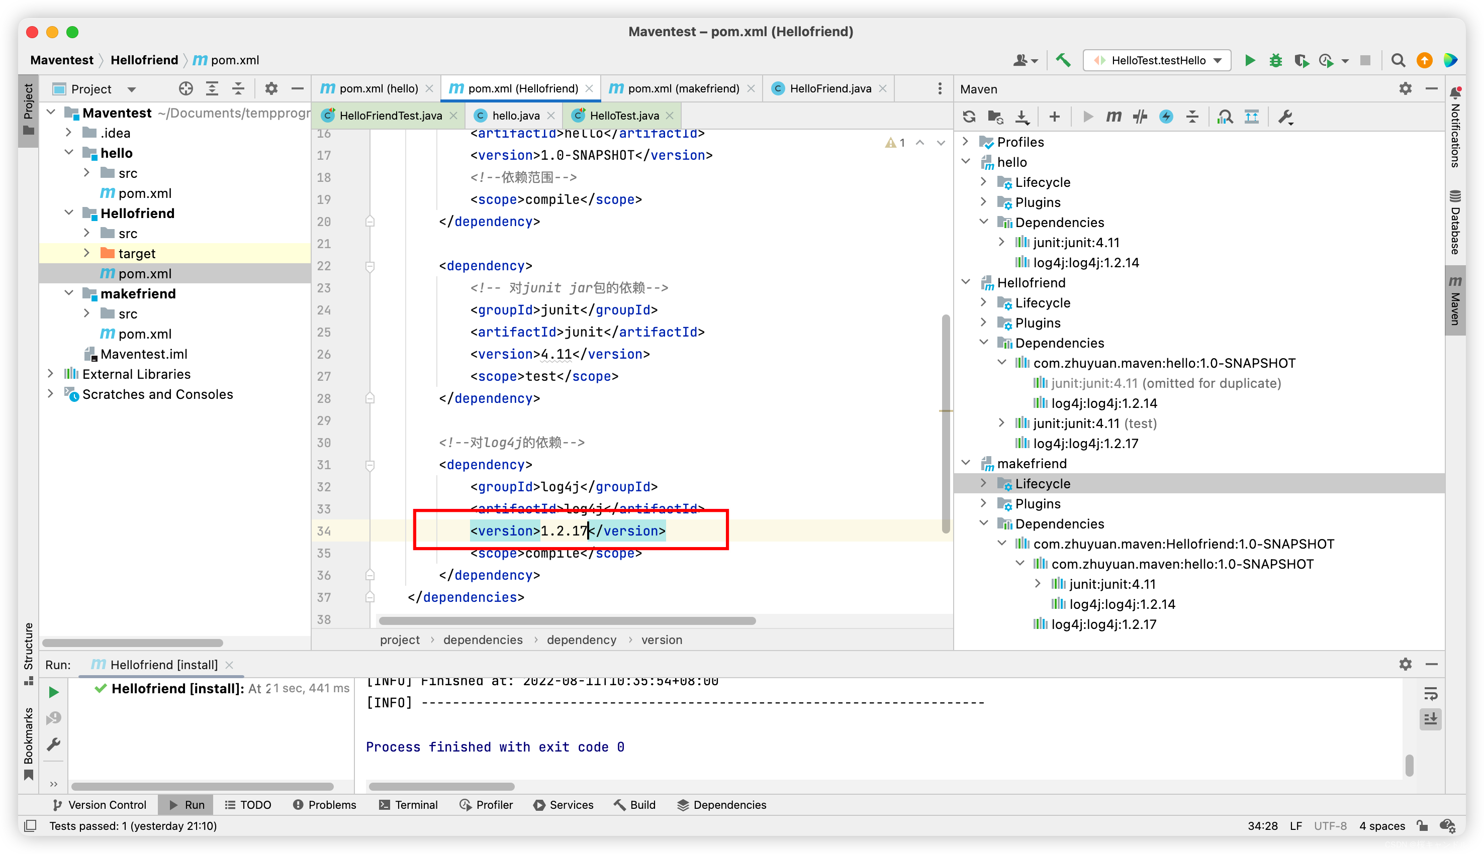Image resolution: width=1484 pixels, height=854 pixels.
Task: Toggle scroll to end in Run console
Action: pyautogui.click(x=1431, y=719)
